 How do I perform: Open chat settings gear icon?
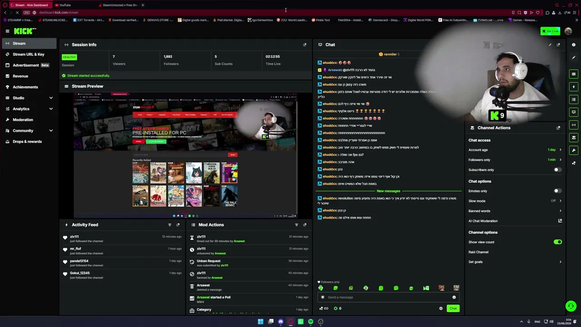[x=441, y=308]
